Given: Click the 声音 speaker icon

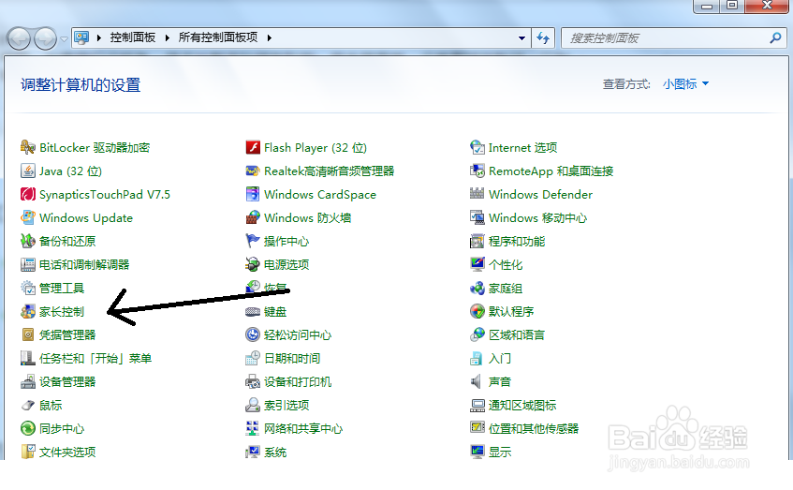Looking at the screenshot, I should [x=477, y=381].
